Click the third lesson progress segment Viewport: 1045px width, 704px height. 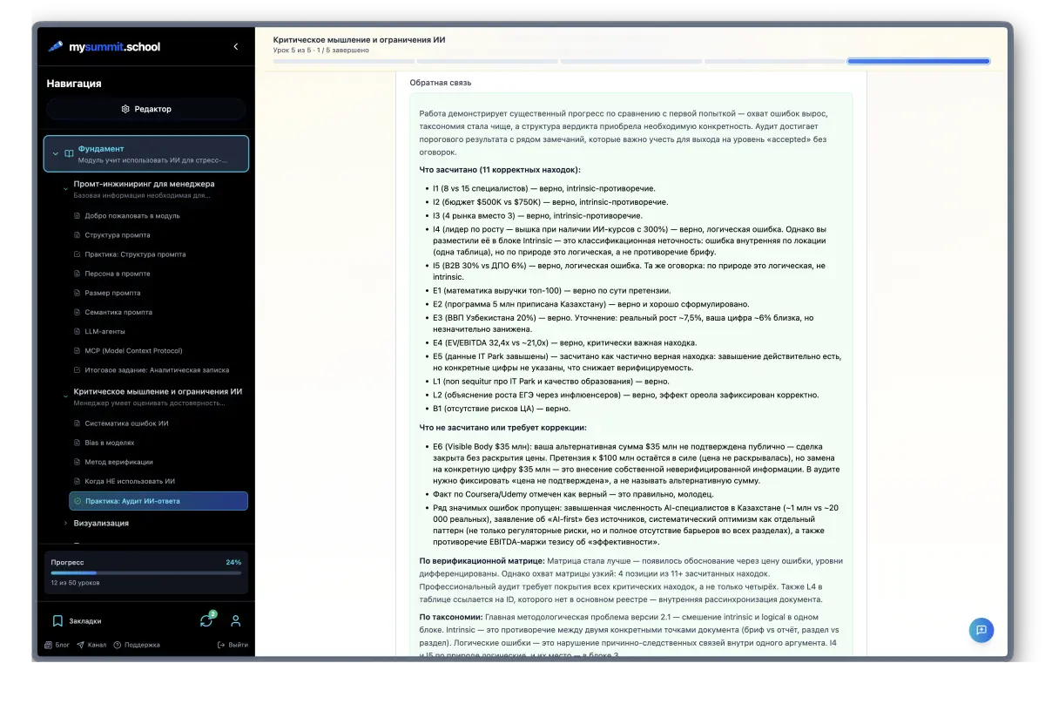coord(630,61)
